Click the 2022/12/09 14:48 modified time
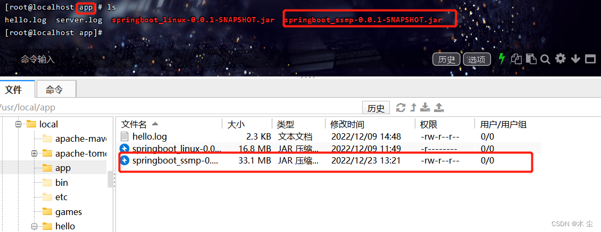Image resolution: width=601 pixels, height=232 pixels. tap(366, 136)
